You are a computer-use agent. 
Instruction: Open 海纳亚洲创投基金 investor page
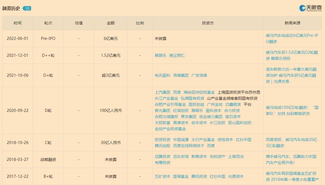click(x=199, y=92)
